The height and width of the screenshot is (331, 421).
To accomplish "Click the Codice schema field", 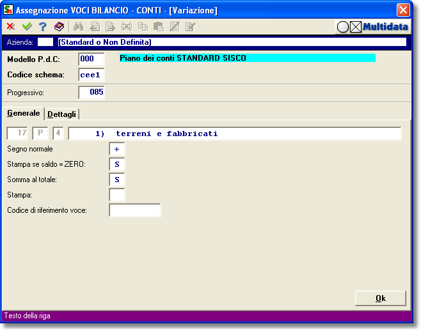I will (x=91, y=75).
